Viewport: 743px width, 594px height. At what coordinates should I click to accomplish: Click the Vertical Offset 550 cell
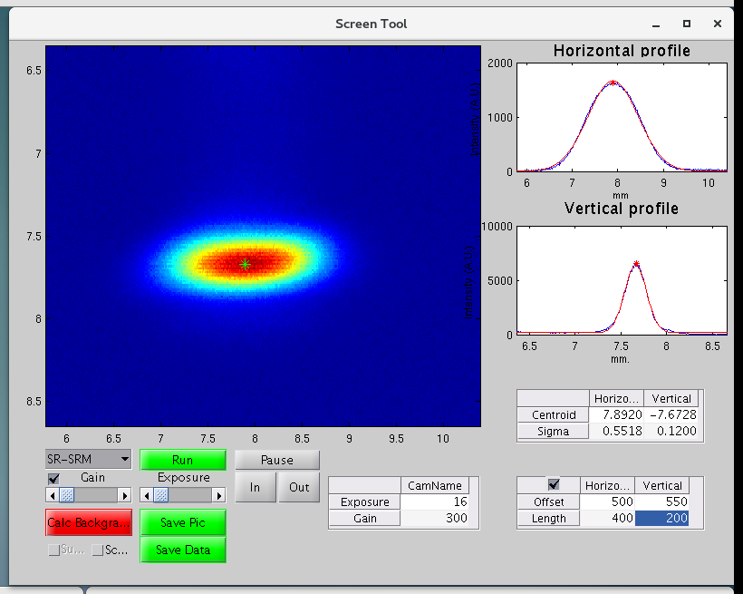coord(662,501)
